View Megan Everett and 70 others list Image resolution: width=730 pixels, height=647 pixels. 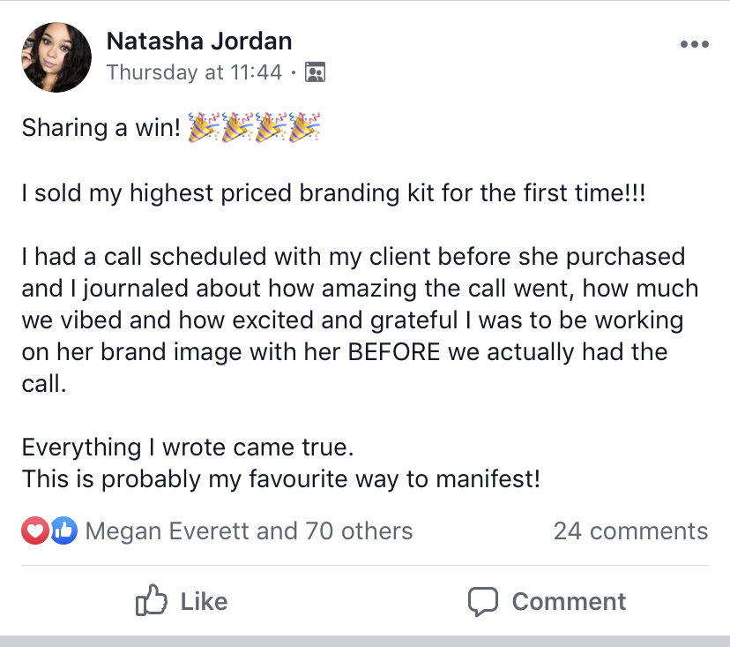point(250,531)
